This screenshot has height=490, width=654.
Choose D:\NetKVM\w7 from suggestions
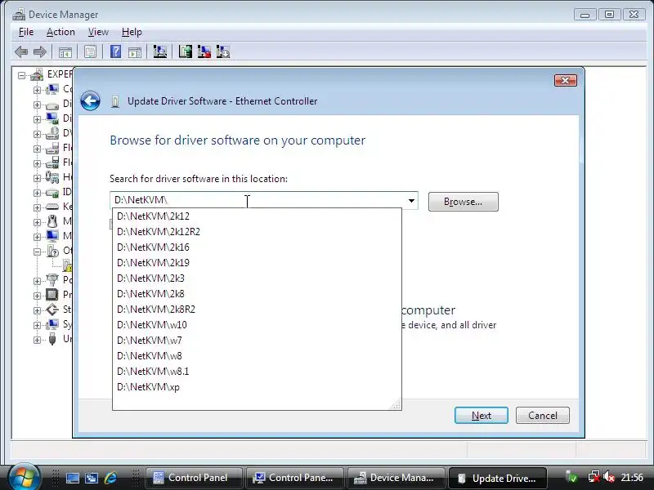257,340
